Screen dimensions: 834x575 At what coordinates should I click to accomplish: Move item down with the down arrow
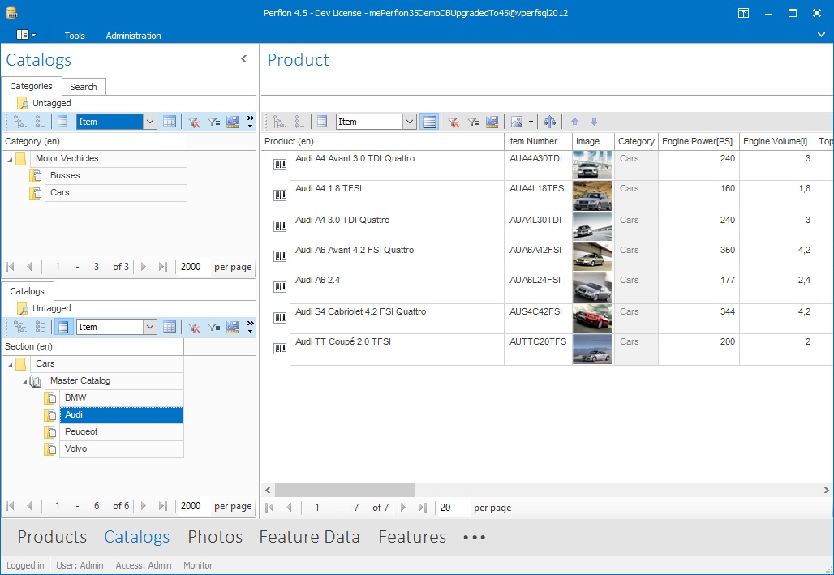click(594, 122)
